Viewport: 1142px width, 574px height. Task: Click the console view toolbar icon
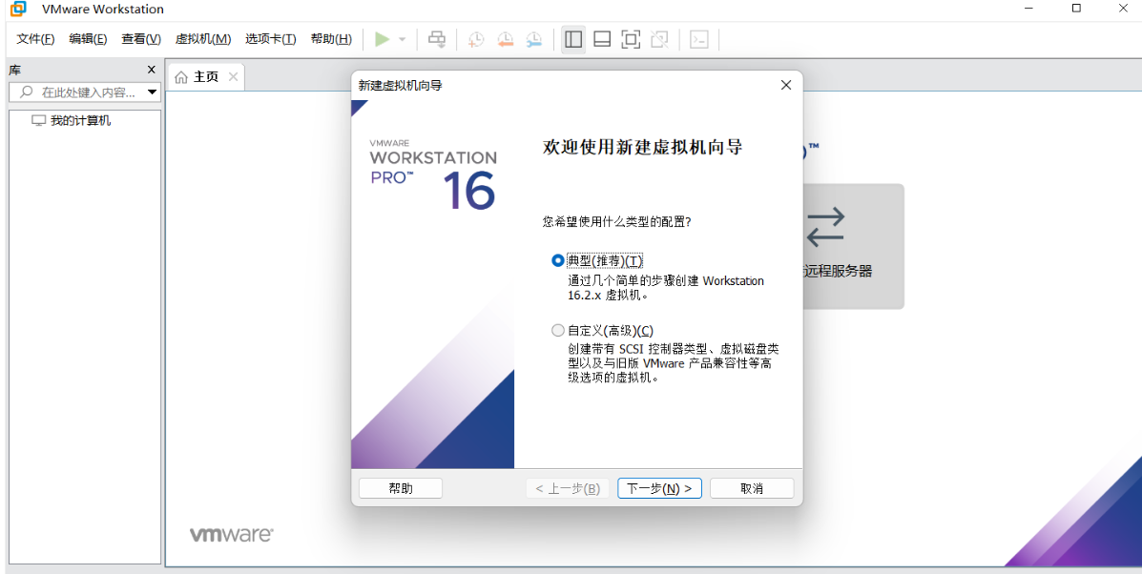pyautogui.click(x=699, y=39)
